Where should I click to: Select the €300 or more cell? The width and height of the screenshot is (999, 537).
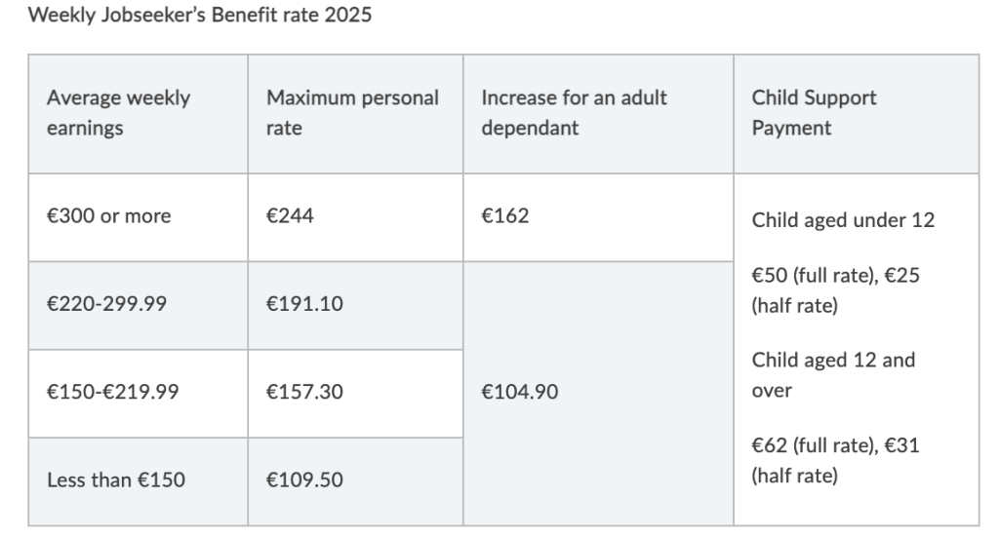point(139,217)
